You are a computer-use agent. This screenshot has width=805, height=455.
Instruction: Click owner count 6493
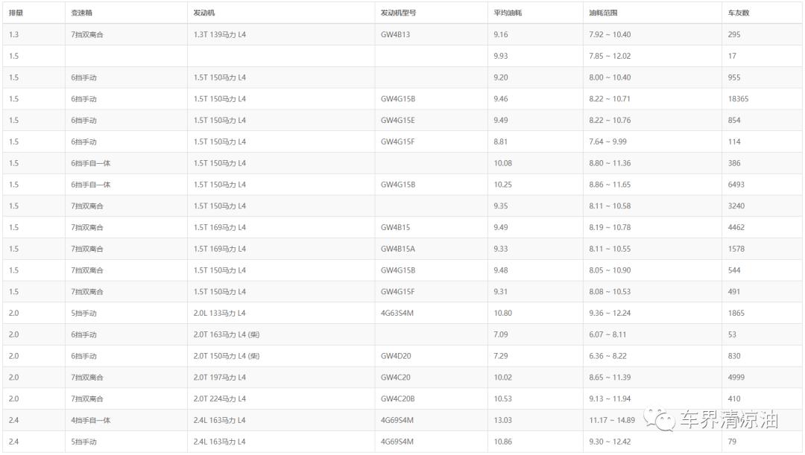[736, 185]
